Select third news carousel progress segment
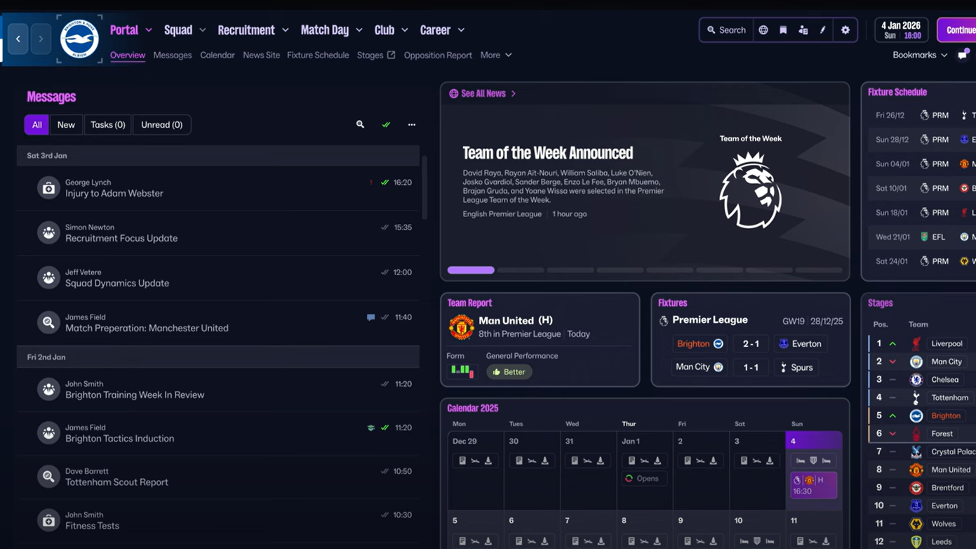Screen dimensions: 976x549 (570, 270)
